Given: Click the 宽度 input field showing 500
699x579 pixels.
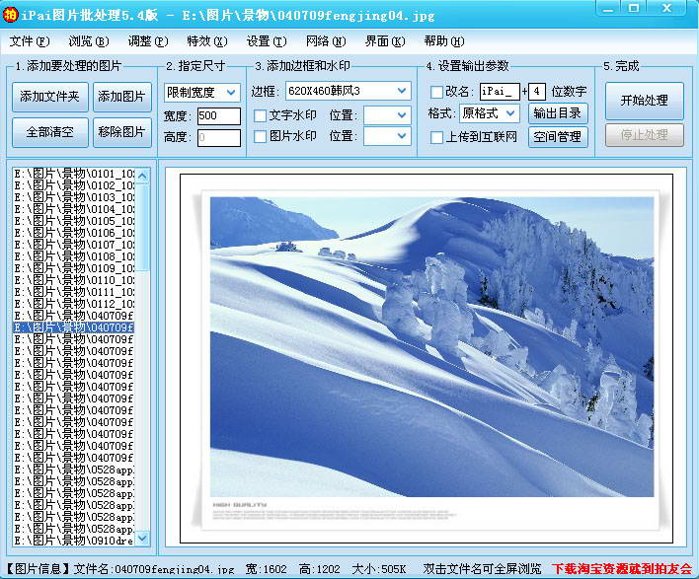Looking at the screenshot, I should [x=219, y=116].
